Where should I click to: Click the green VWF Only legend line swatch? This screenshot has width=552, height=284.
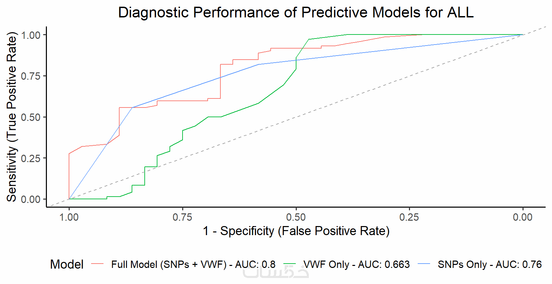(x=290, y=264)
